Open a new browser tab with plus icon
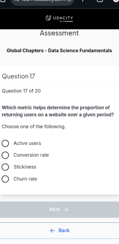Image resolution: width=119 pixels, height=244 pixels. point(83,1)
